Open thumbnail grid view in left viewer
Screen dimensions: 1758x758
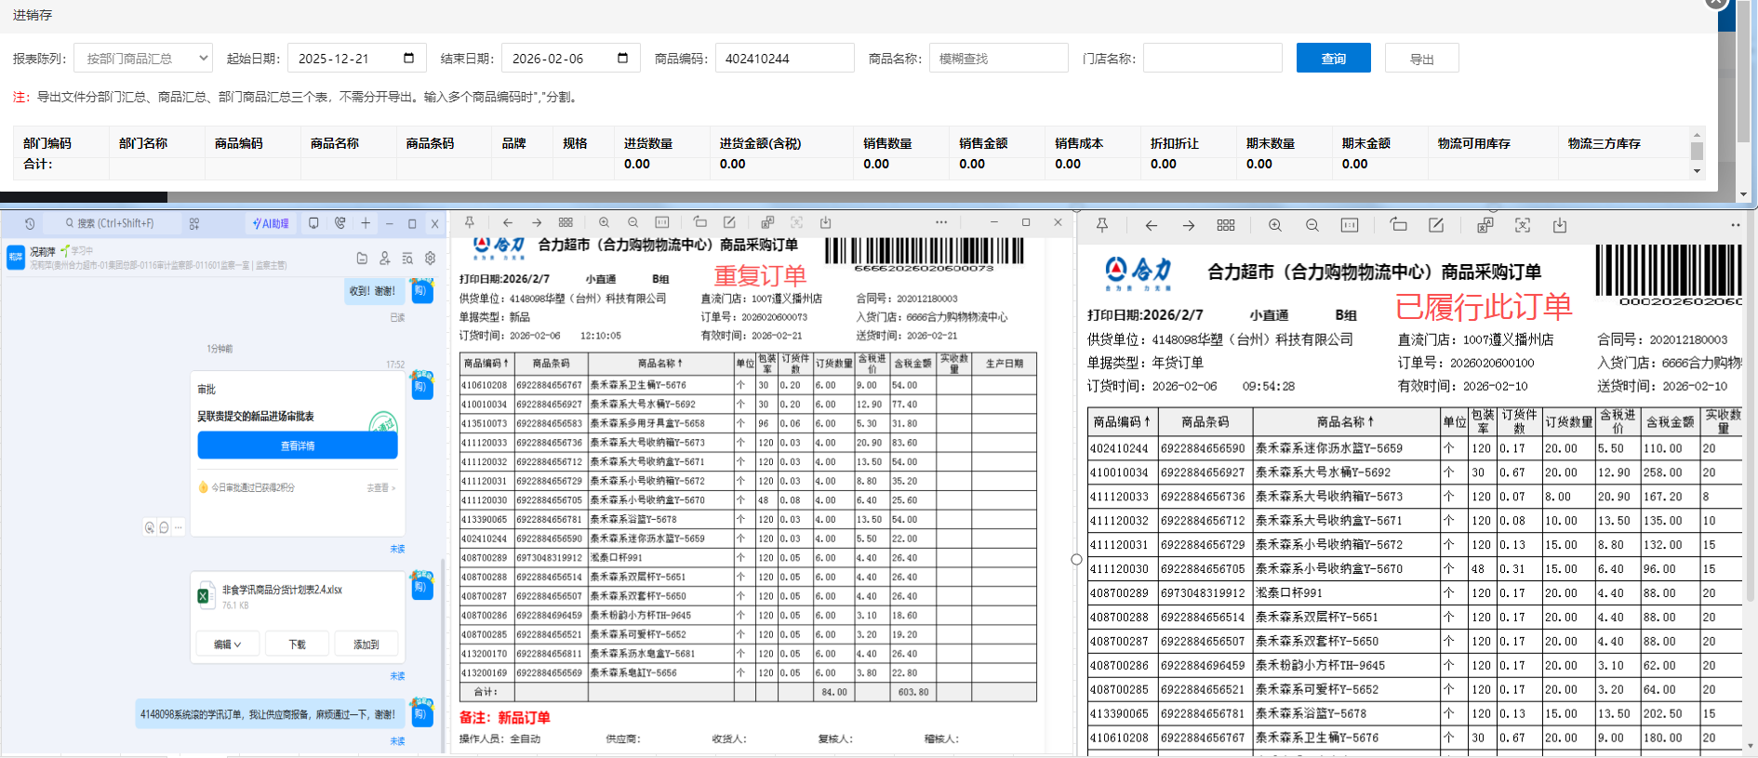[566, 223]
